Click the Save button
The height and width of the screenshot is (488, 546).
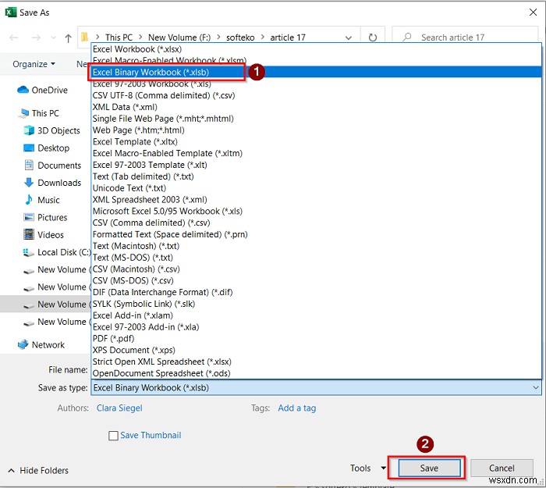point(429,468)
